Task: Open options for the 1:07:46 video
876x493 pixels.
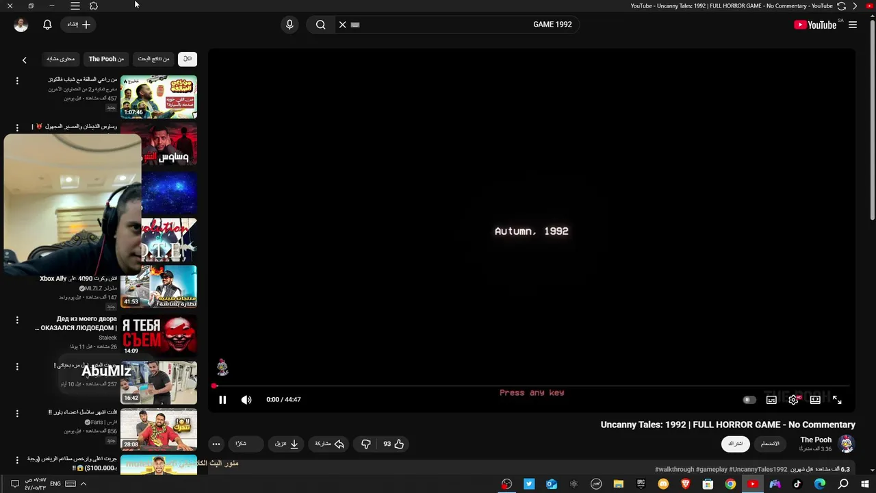Action: point(17,81)
